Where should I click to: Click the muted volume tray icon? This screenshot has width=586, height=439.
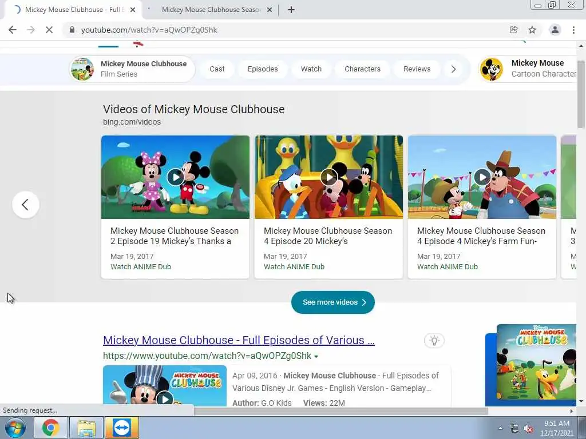[528, 429]
